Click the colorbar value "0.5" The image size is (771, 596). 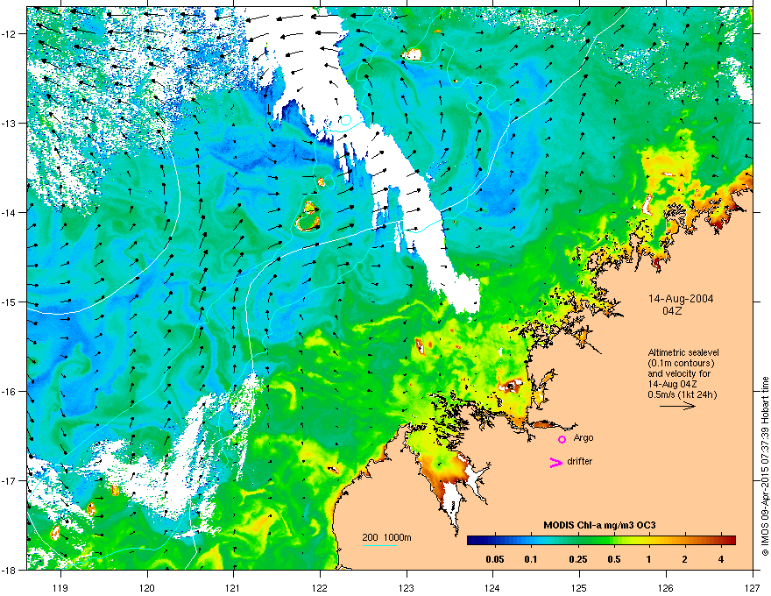613,559
